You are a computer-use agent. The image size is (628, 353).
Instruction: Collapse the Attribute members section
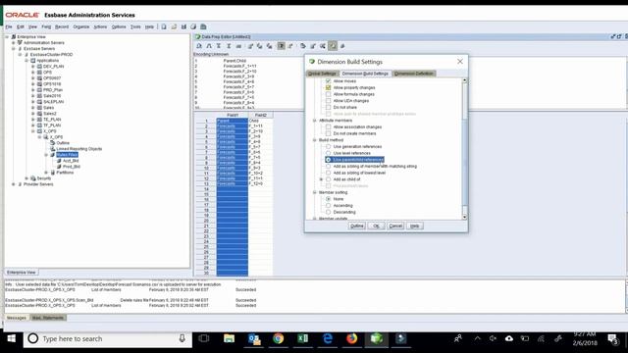click(x=314, y=120)
